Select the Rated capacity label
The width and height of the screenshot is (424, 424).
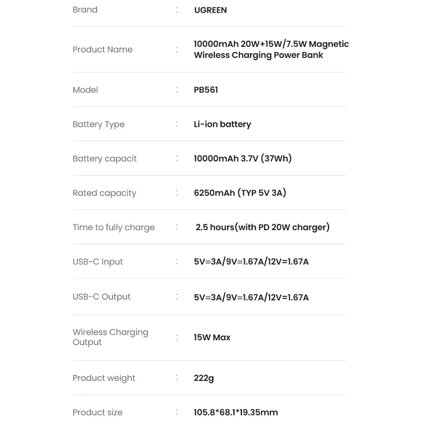coord(104,193)
